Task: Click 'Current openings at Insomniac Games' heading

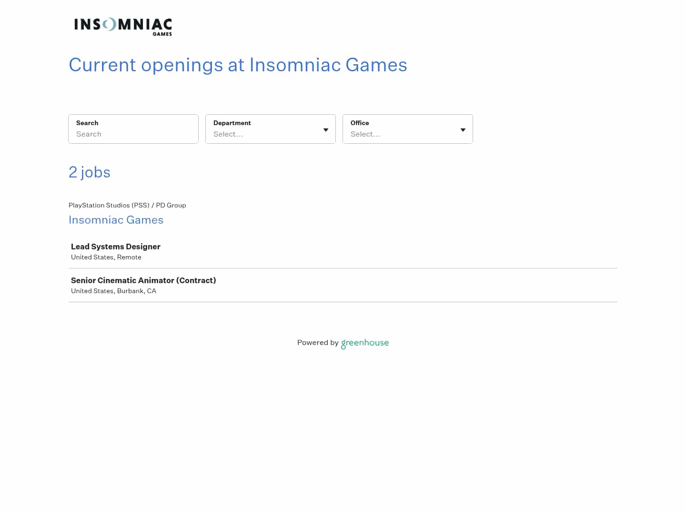Action: tap(238, 65)
